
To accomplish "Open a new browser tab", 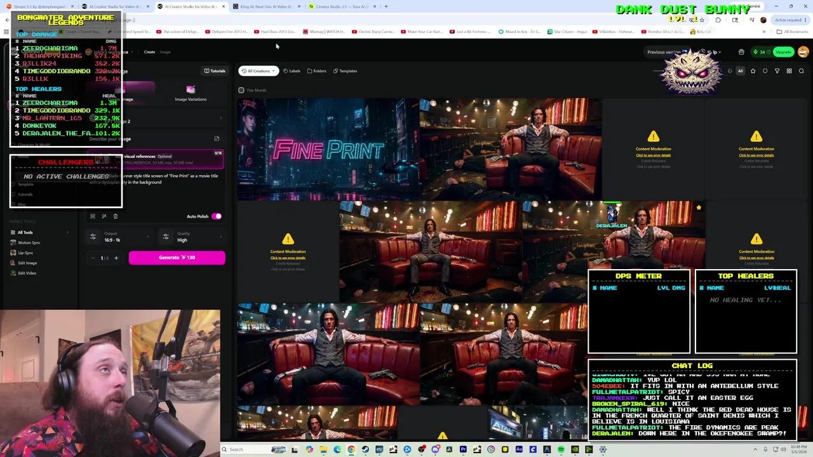I will [x=386, y=6].
